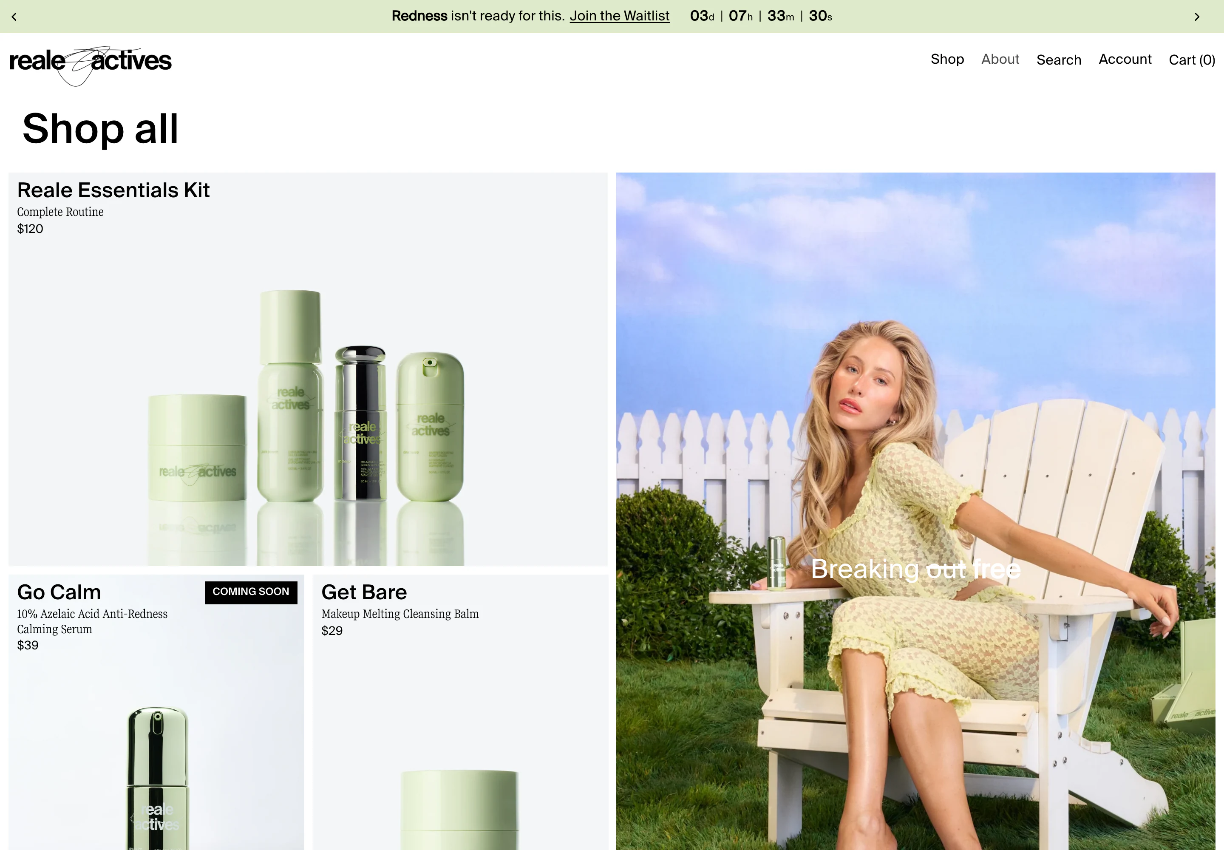Open the reale actives logo homepage
The image size is (1224, 850).
[91, 65]
